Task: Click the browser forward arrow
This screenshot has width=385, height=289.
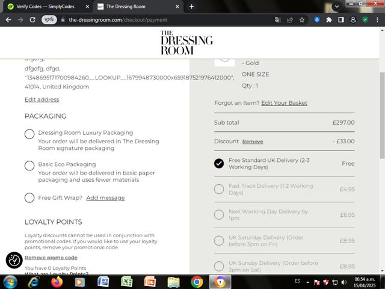Action: 20,20
